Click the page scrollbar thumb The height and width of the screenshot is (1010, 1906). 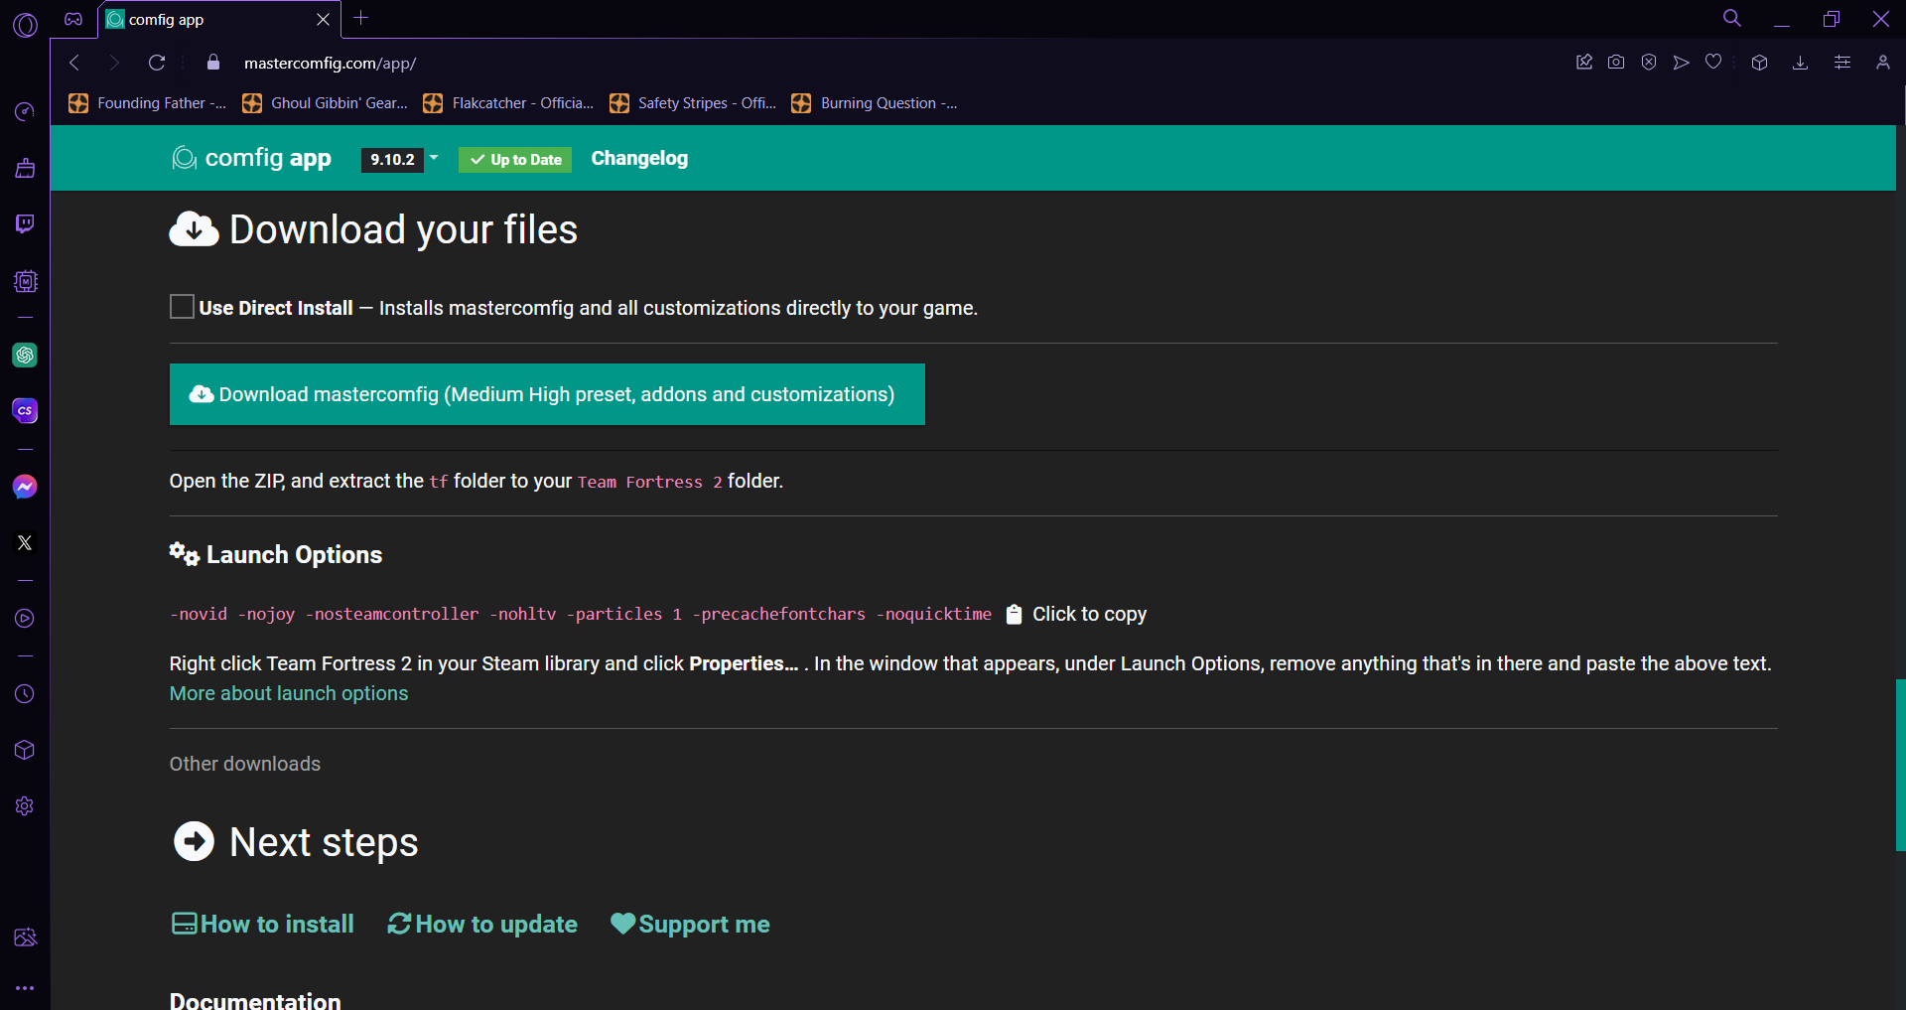[x=1900, y=765]
